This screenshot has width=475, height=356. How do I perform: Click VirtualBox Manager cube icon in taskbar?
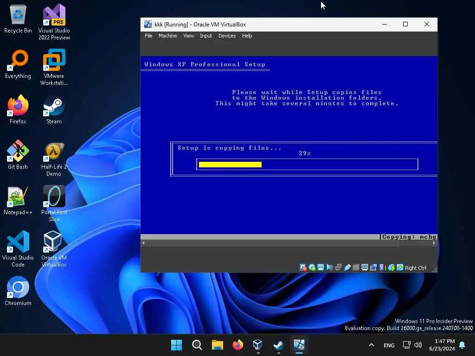coord(258,345)
